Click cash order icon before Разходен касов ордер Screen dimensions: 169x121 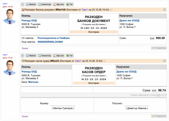(x=23, y=61)
